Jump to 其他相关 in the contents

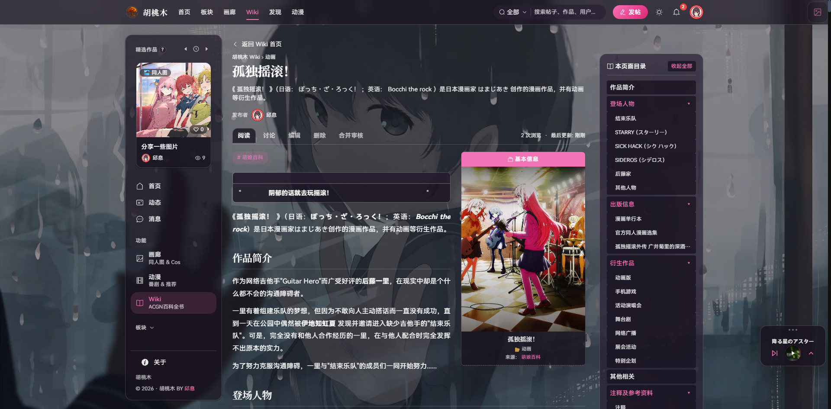pyautogui.click(x=651, y=377)
